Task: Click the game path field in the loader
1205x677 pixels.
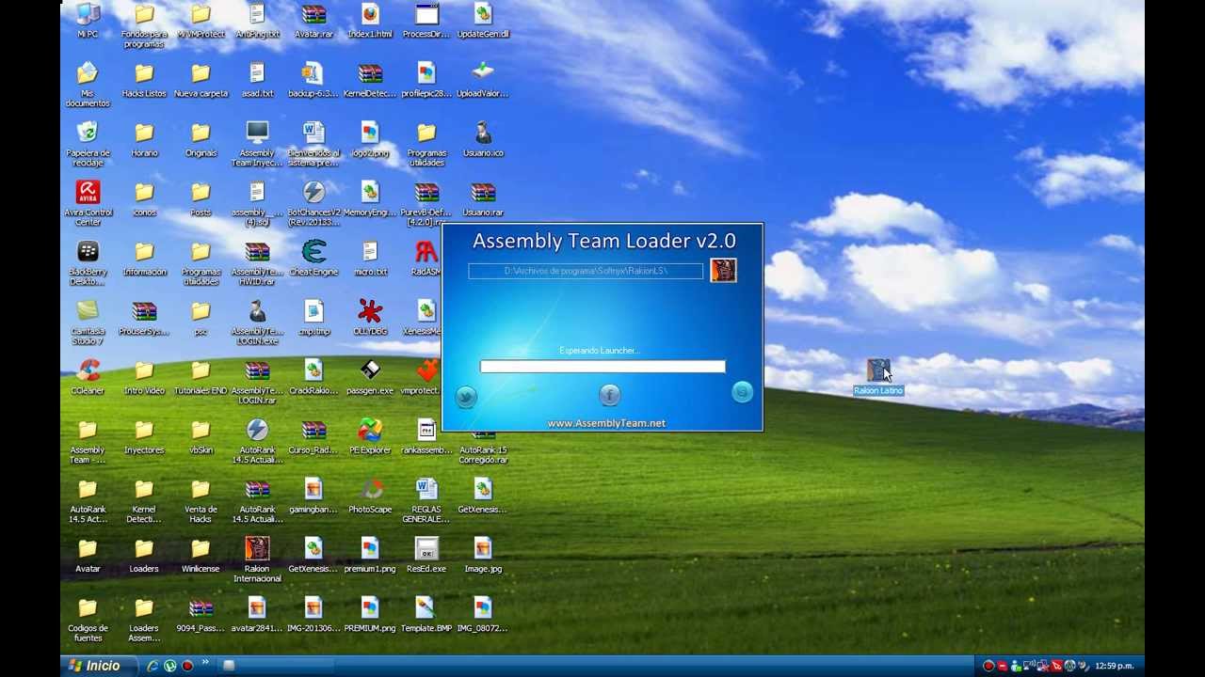Action: click(586, 271)
